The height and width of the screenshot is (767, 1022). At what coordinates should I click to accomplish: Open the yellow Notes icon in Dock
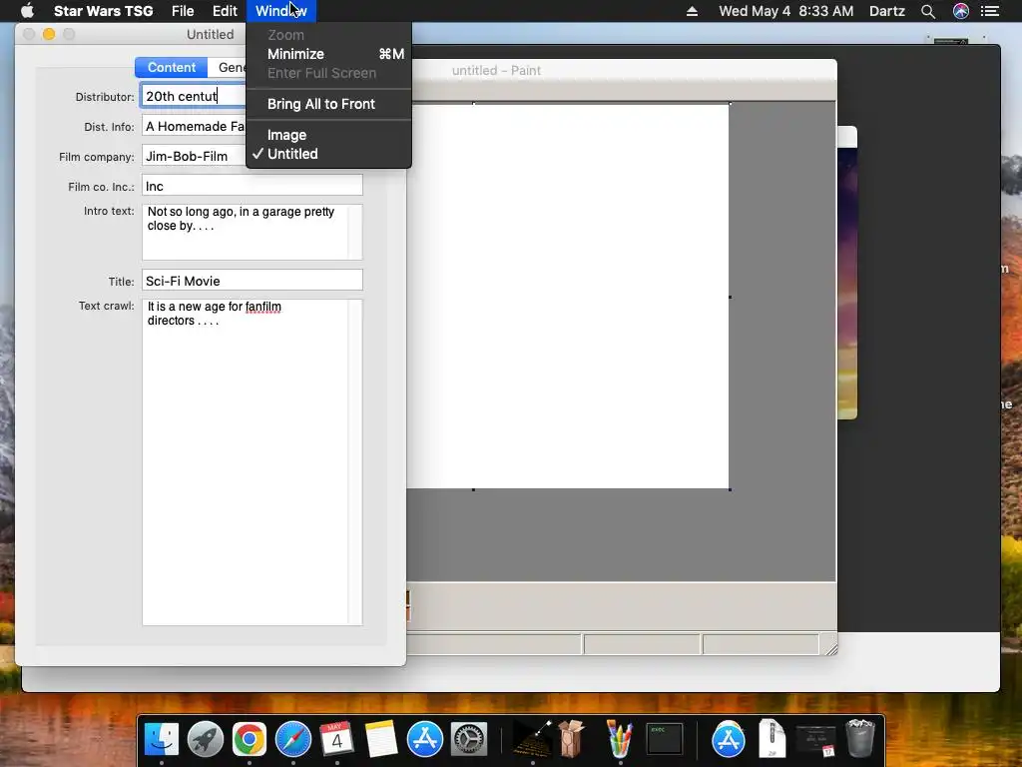[x=381, y=739]
